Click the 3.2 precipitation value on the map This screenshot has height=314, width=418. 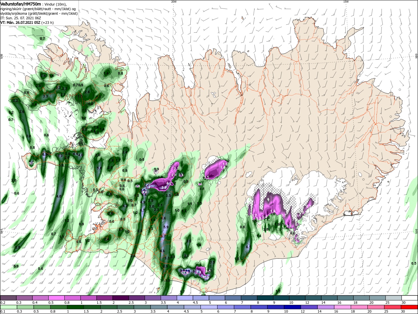pos(58,88)
